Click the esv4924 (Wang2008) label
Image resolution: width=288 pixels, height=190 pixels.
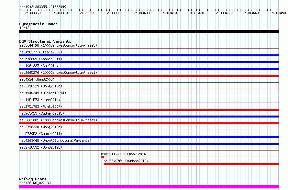pos(37,79)
